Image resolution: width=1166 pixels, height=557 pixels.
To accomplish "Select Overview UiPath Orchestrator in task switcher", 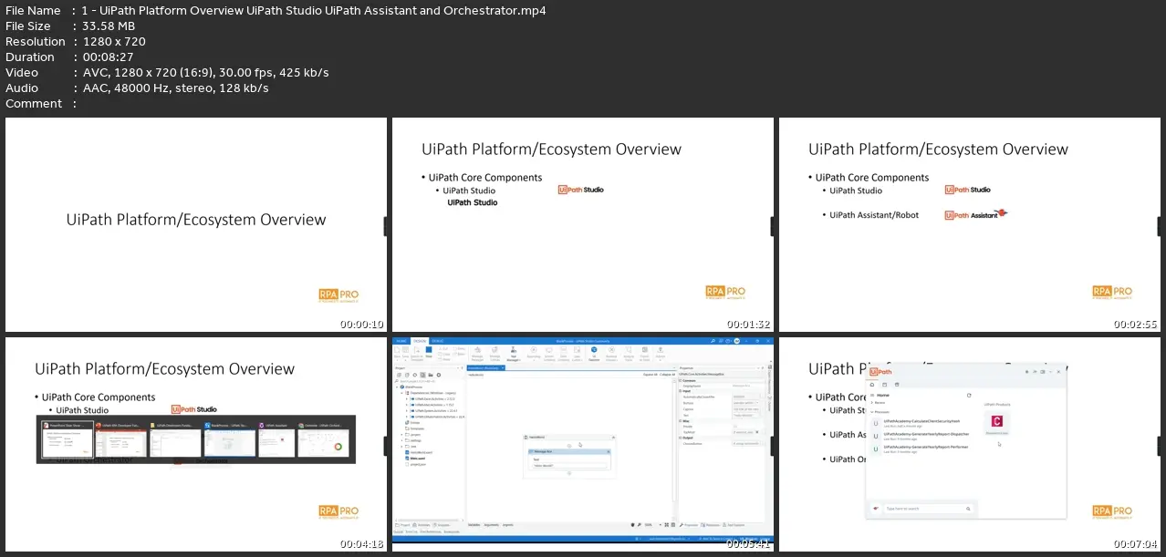I will (x=323, y=439).
